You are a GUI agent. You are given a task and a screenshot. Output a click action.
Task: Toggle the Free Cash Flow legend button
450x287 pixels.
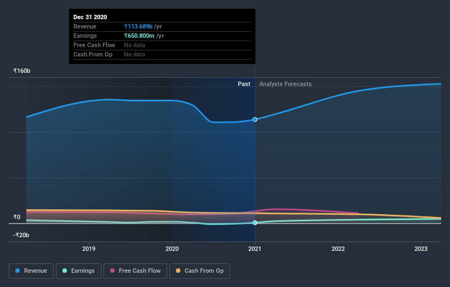[x=135, y=271]
